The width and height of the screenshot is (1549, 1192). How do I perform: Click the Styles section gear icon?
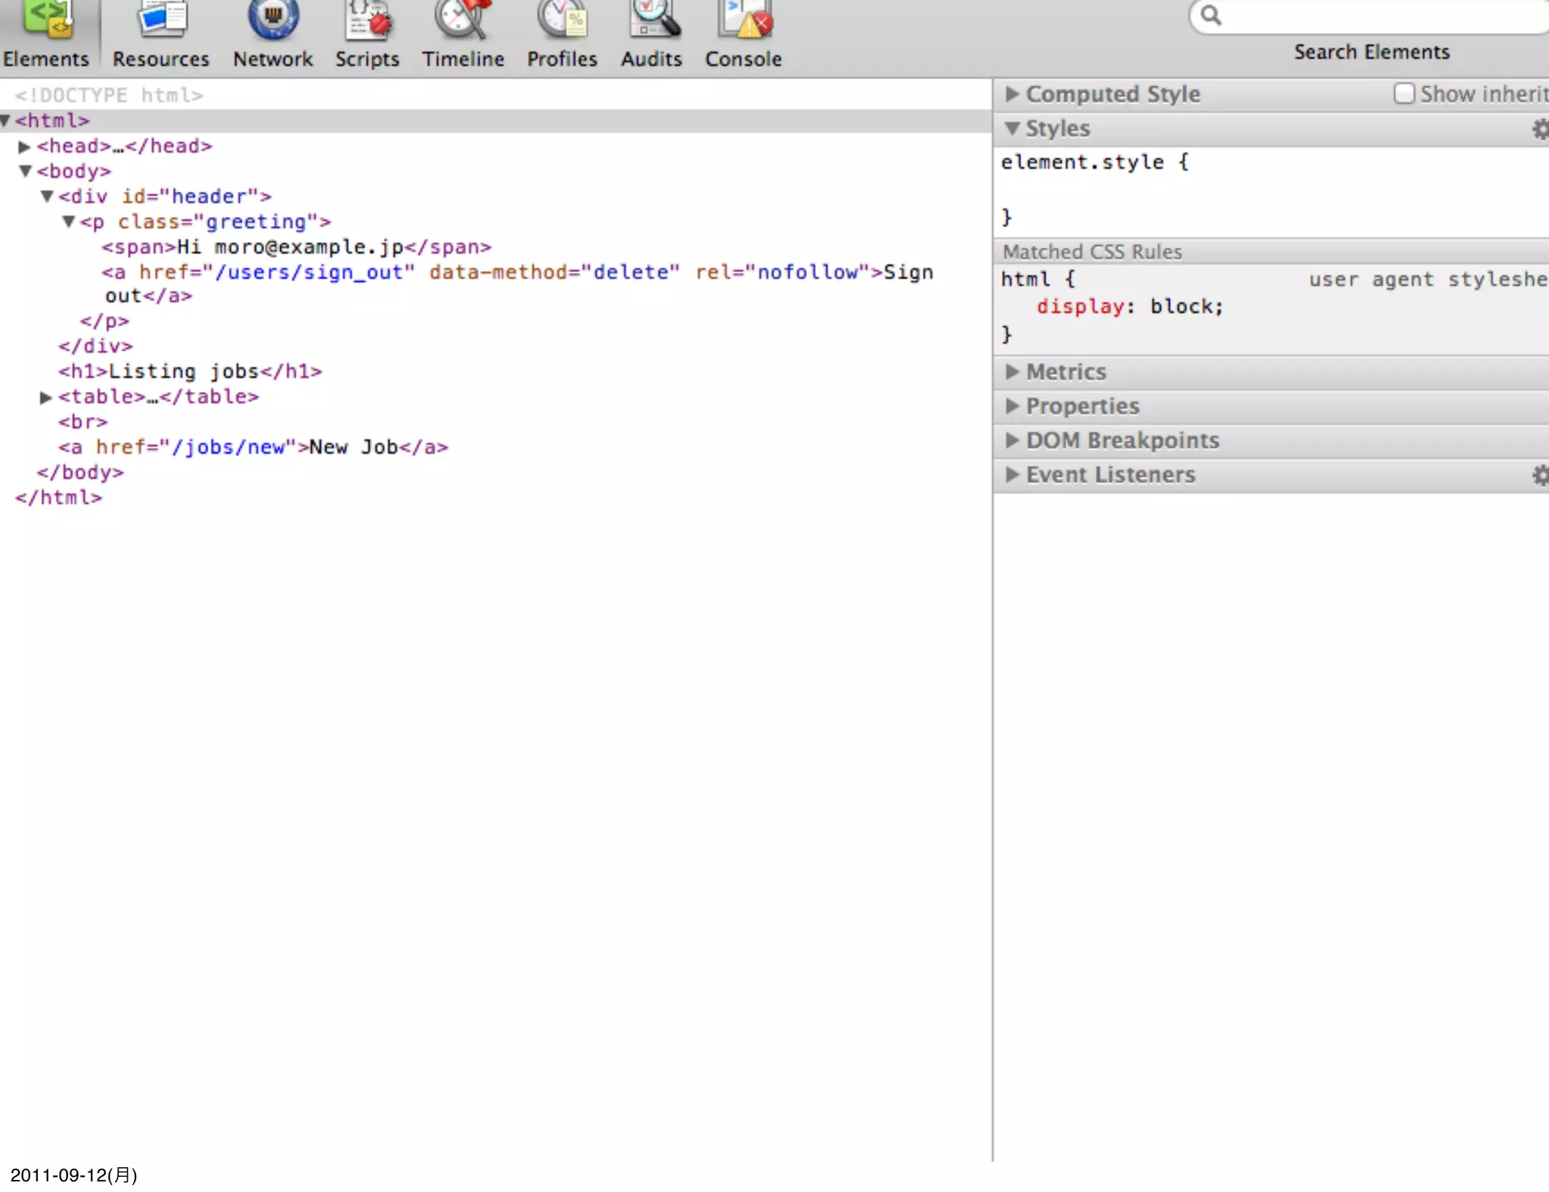[x=1540, y=129]
